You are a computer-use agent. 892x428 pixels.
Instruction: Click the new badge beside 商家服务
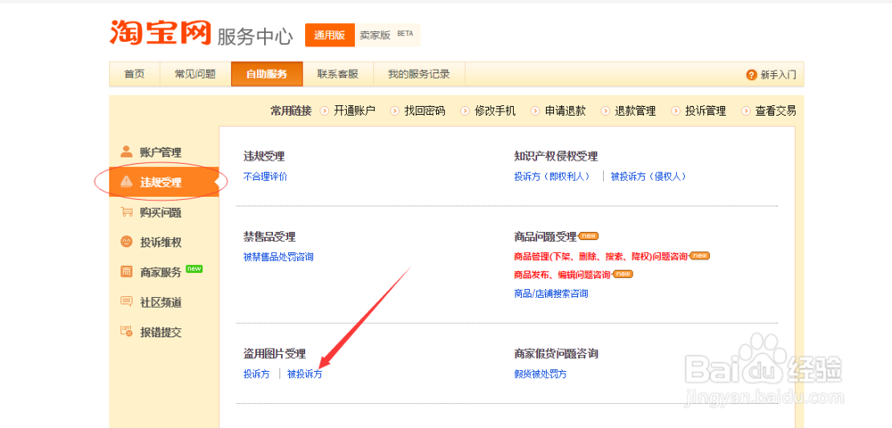coord(194,269)
